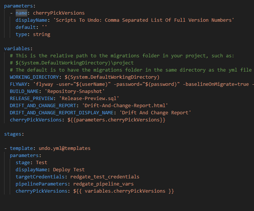Click the 'undo.yml@templates' template reference
This screenshot has height=211, width=254.
(x=65, y=148)
